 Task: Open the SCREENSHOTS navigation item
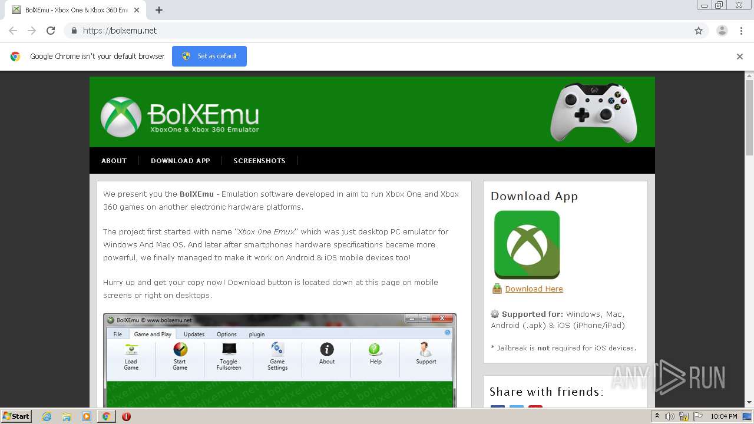(x=259, y=161)
